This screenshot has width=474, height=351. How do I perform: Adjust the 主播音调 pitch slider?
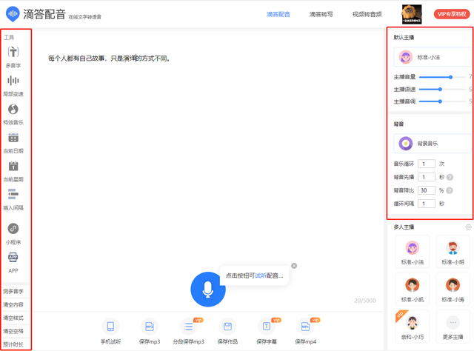tap(442, 101)
